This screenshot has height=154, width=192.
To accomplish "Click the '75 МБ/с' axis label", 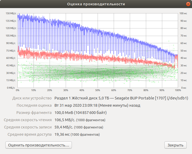I will pyautogui.click(x=11, y=51).
